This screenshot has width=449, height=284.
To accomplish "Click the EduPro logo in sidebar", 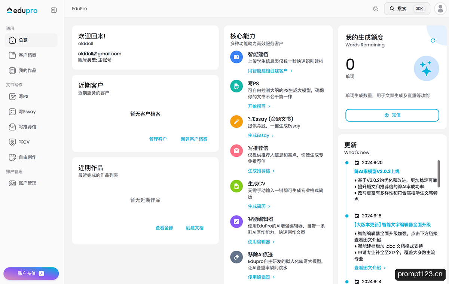I will point(22,10).
